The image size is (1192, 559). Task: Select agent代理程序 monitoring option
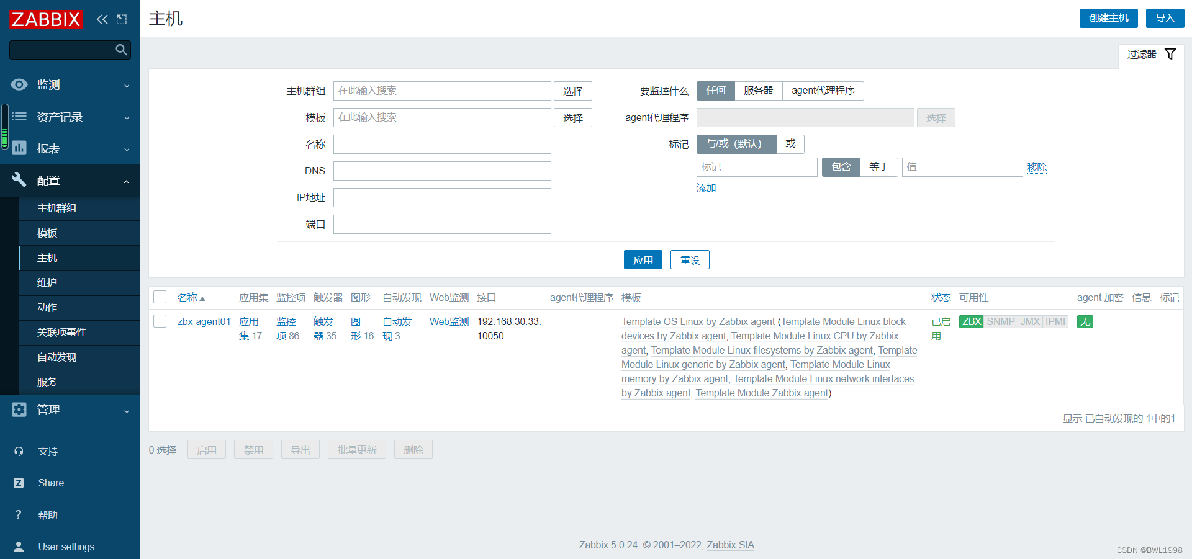tap(823, 91)
